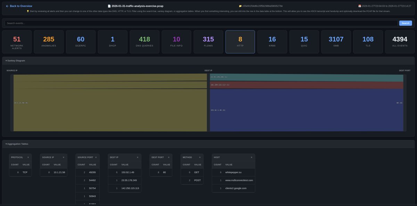Image resolution: width=417 pixels, height=206 pixels.
Task: Go back via Back to Overview link
Action: 19,6
